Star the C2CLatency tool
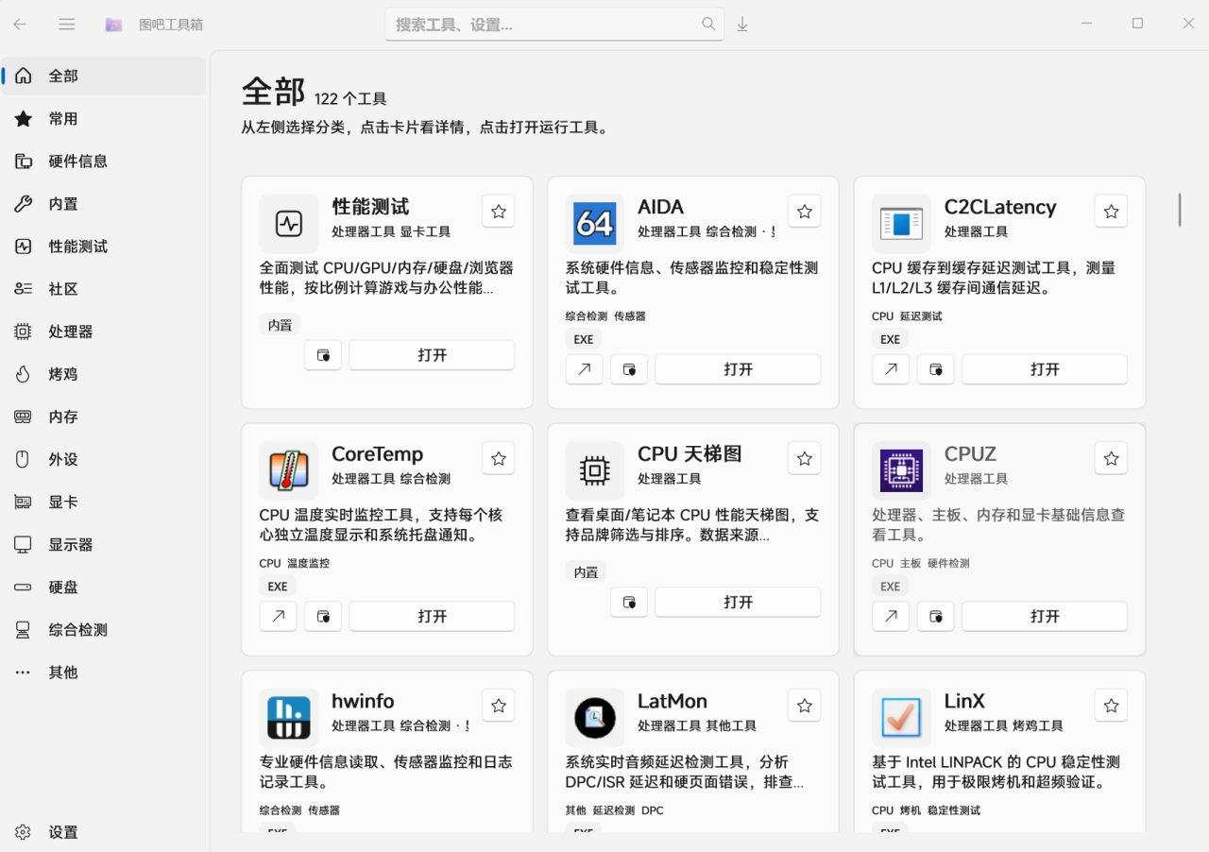Screen dimensions: 1209x852 pyautogui.click(x=1111, y=212)
